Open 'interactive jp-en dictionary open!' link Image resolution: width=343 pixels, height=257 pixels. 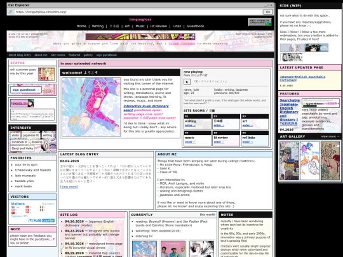[146, 108]
